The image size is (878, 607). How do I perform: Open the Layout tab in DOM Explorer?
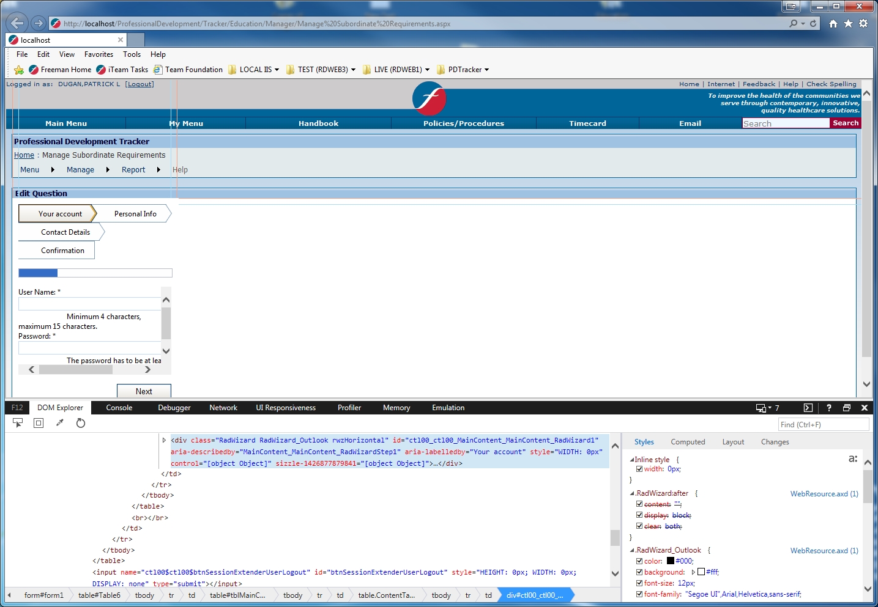point(733,442)
